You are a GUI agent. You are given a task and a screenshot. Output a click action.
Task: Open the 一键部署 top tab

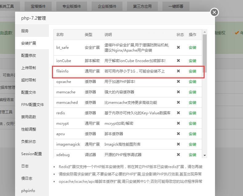(176, 6)
